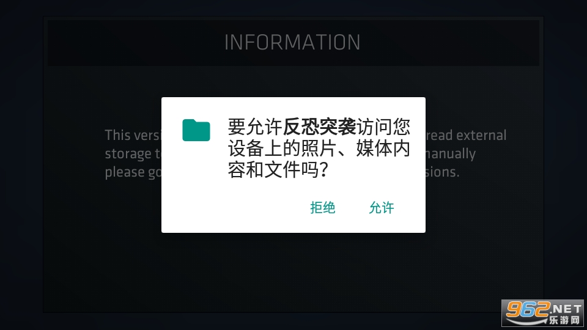
Task: Click the INFORMATION title text
Action: point(292,42)
